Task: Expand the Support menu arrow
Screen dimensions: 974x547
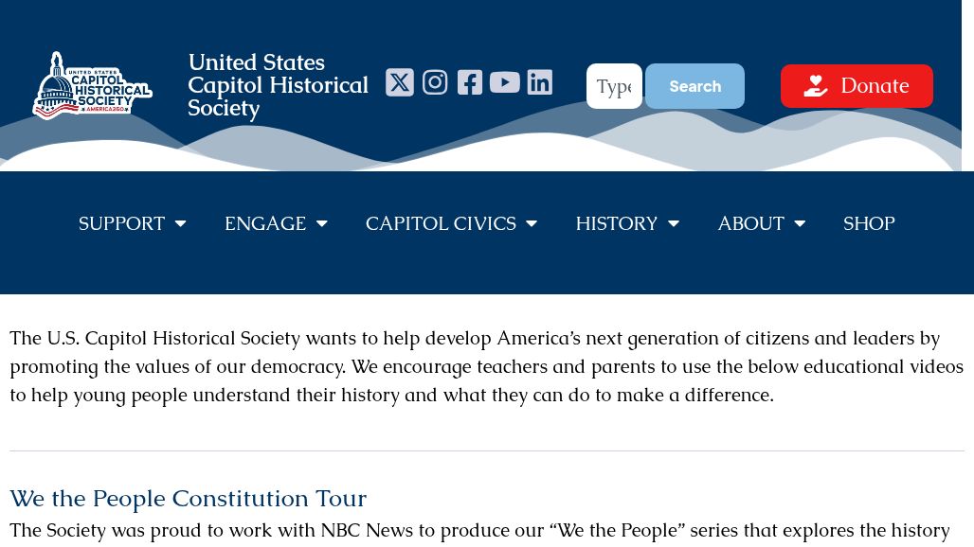Action: click(x=180, y=224)
